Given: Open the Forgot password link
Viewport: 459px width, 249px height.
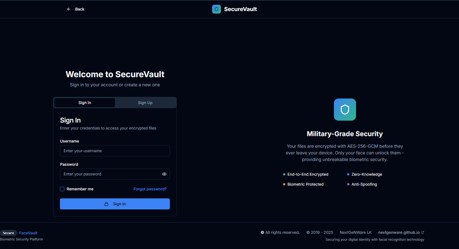Looking at the screenshot, I should click(x=150, y=189).
